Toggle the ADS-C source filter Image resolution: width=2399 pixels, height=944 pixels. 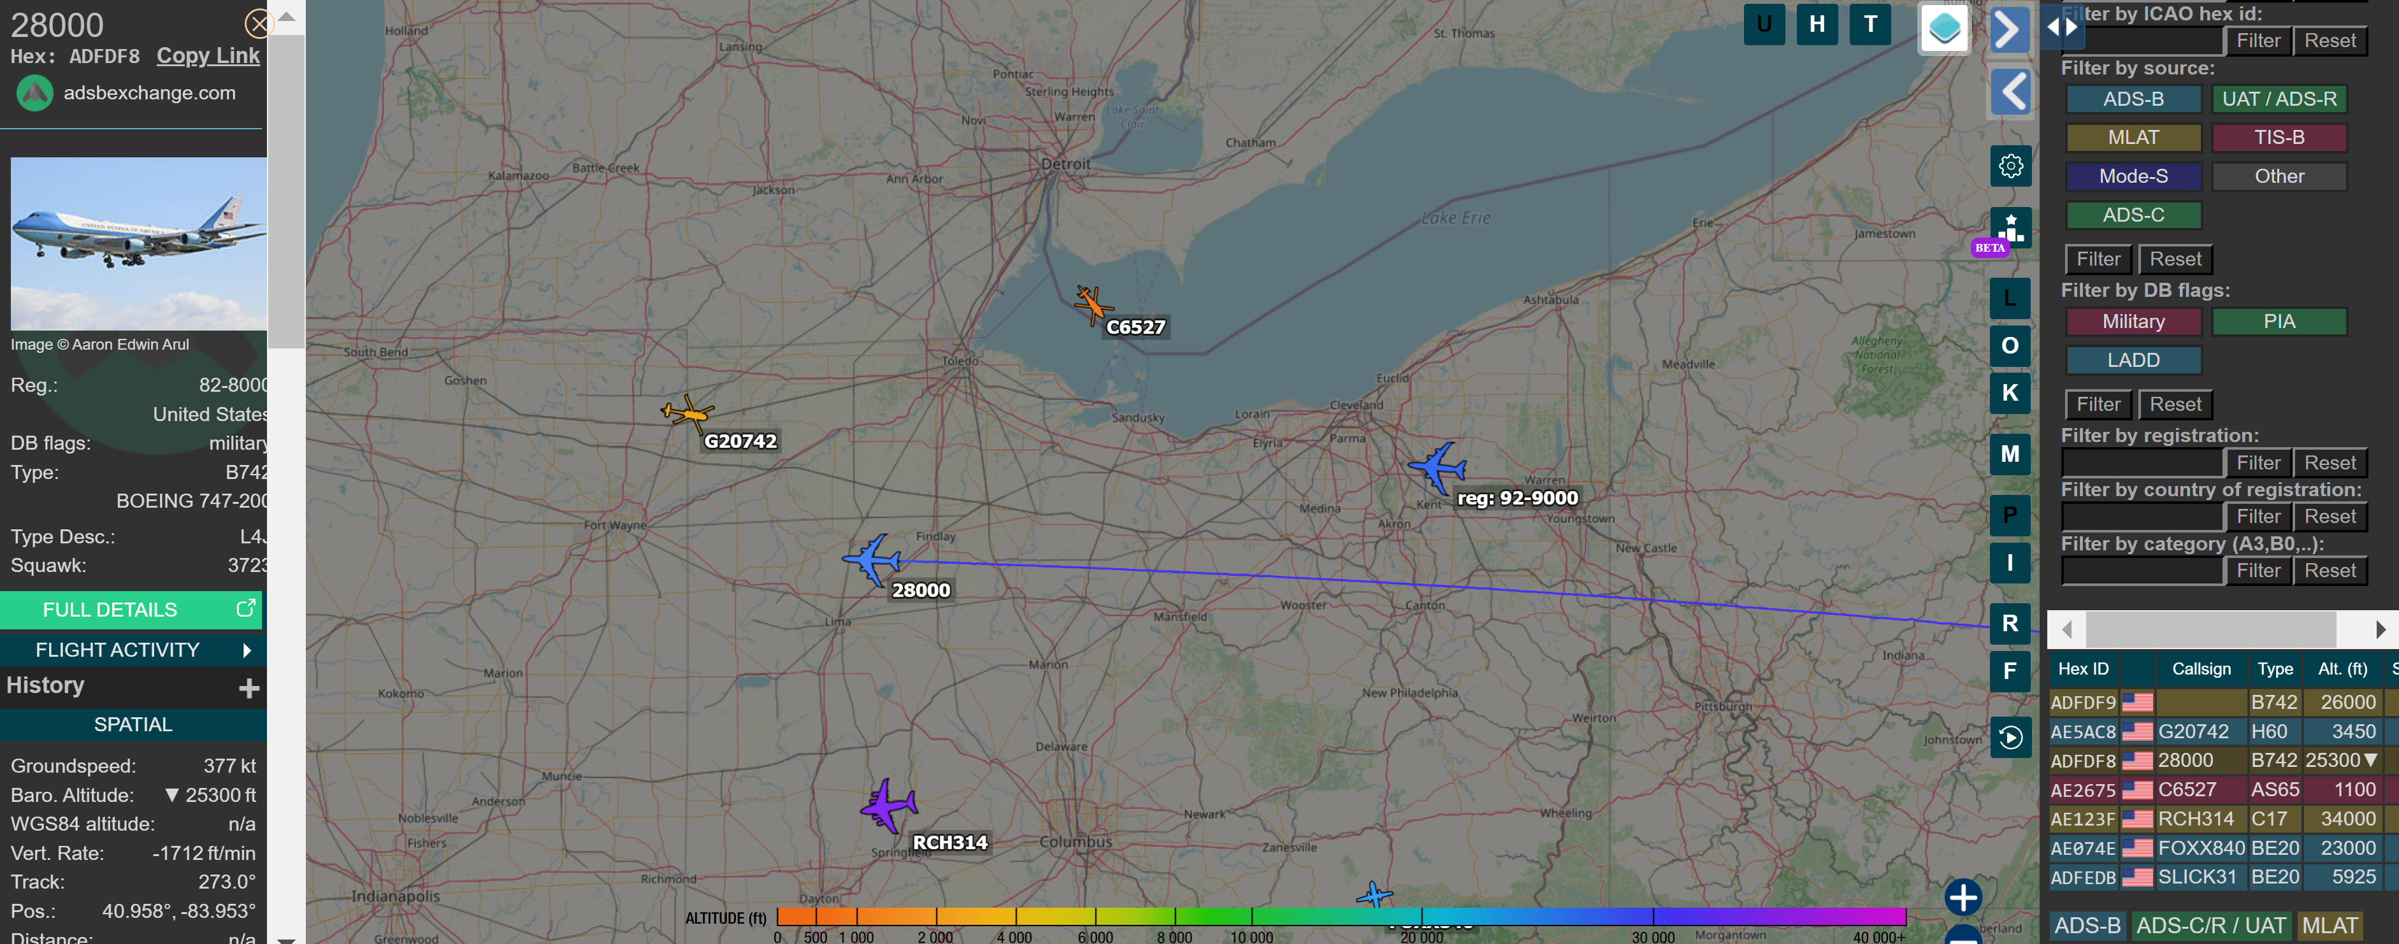tap(2133, 215)
